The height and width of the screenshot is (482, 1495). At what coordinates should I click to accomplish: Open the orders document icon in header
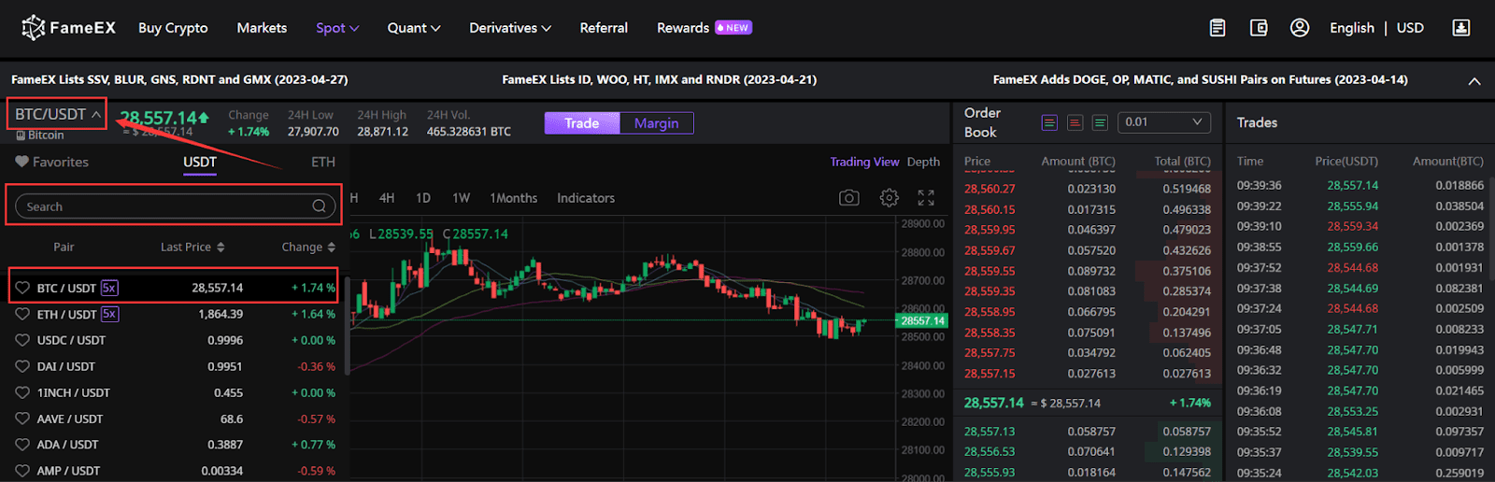pos(1217,28)
